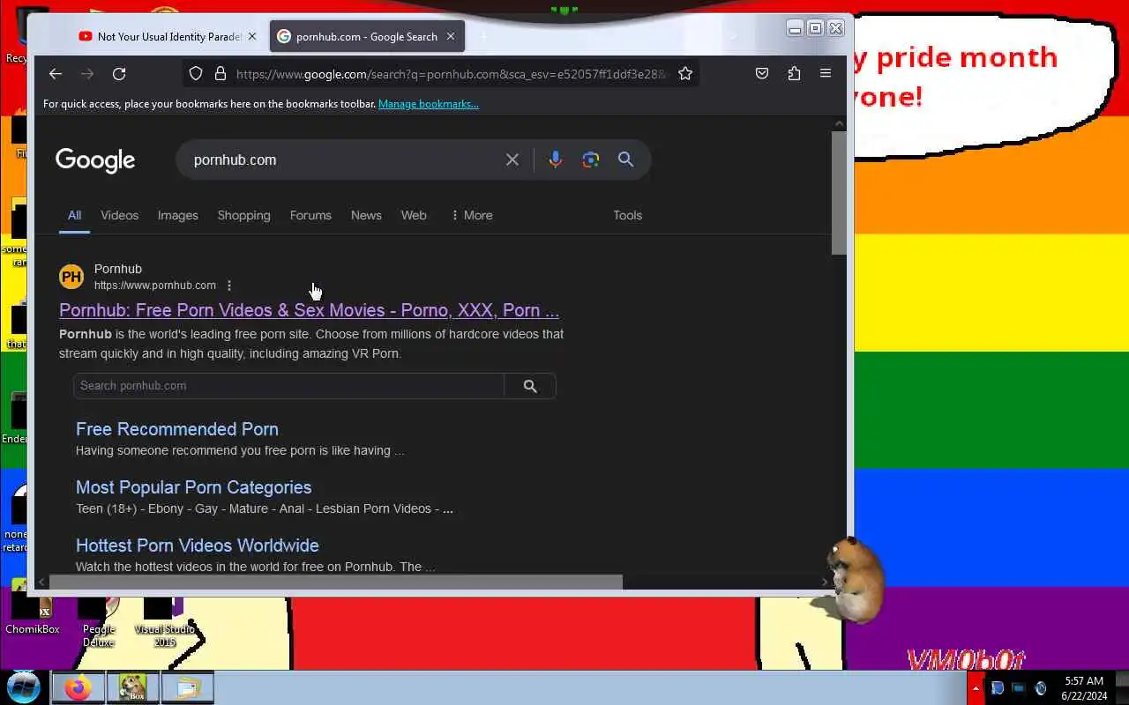
Task: Show hidden tray icons with the arrow
Action: [976, 688]
